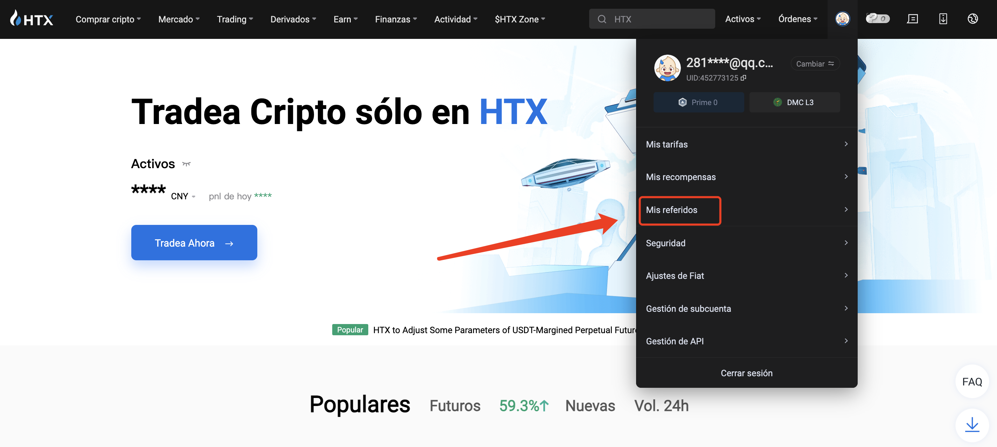The height and width of the screenshot is (447, 997).
Task: Select the Futuros tab
Action: point(455,406)
